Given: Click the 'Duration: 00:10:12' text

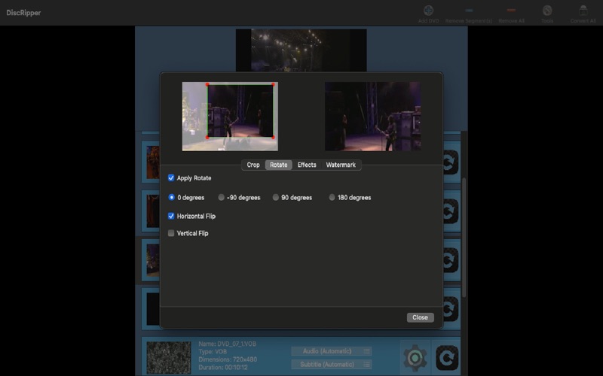Looking at the screenshot, I should click(223, 367).
